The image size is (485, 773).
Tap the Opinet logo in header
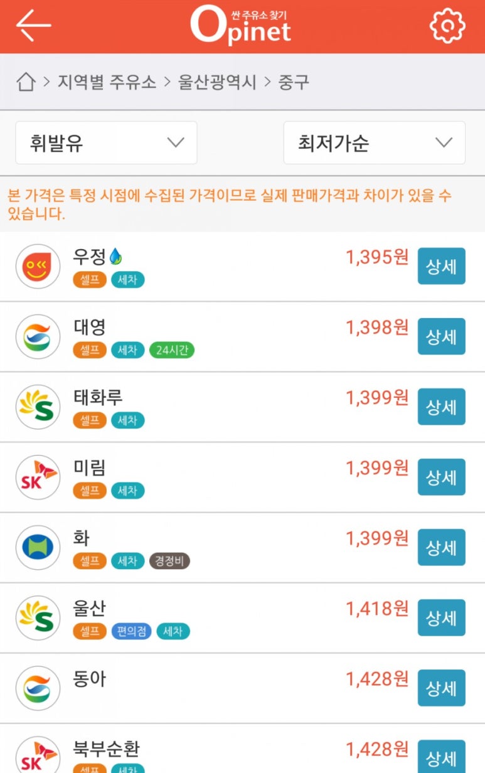pyautogui.click(x=241, y=26)
